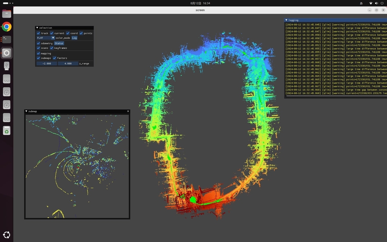This screenshot has height=242, width=387.
Task: Open the Settings gear dock icon
Action: [x=6, y=53]
